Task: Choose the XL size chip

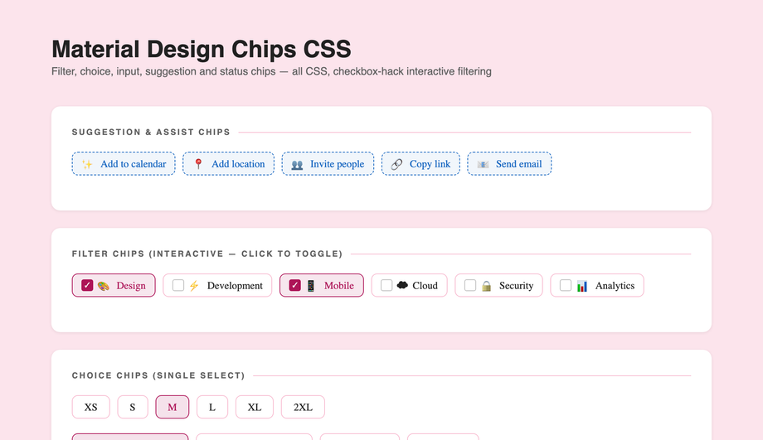Action: click(255, 407)
